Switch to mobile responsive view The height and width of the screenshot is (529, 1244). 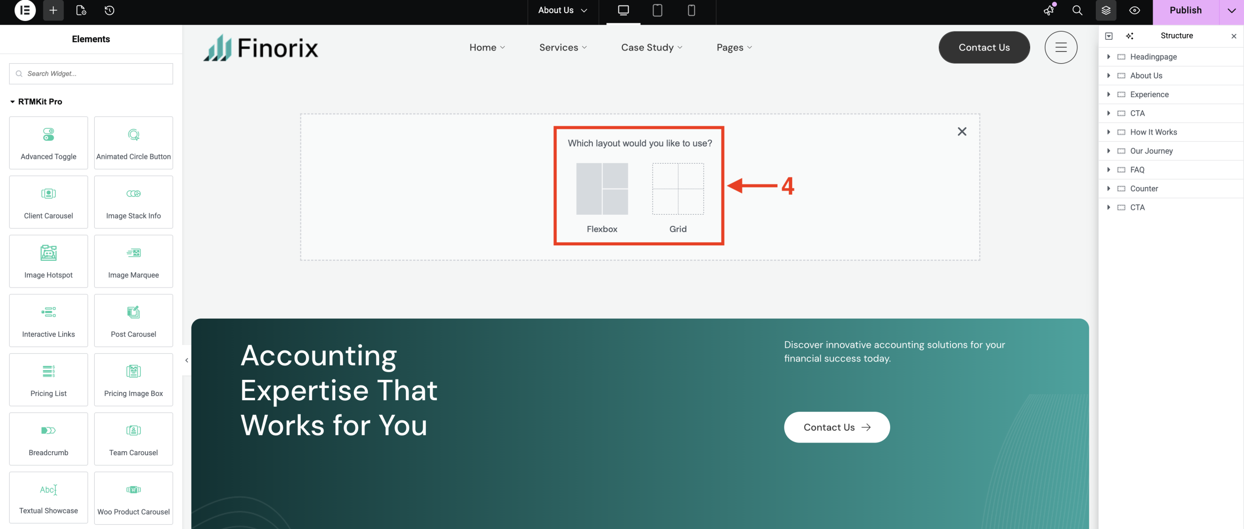click(691, 10)
